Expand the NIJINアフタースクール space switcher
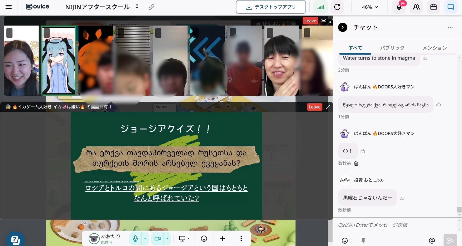Screen dimensions: 462x246 click(137, 7)
